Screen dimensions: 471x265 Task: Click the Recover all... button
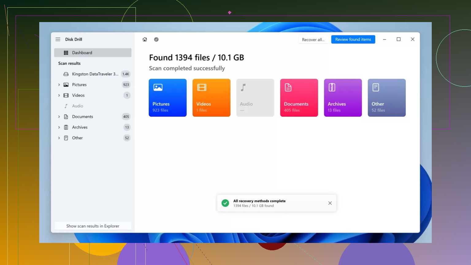click(313, 40)
